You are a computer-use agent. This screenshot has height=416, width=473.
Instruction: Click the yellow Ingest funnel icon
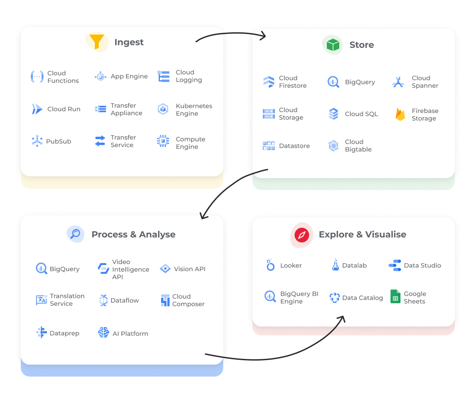coord(97,42)
